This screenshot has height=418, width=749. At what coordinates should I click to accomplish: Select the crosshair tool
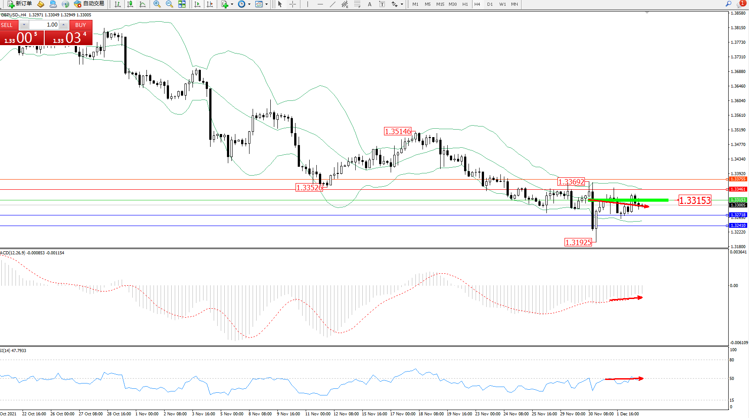click(292, 4)
